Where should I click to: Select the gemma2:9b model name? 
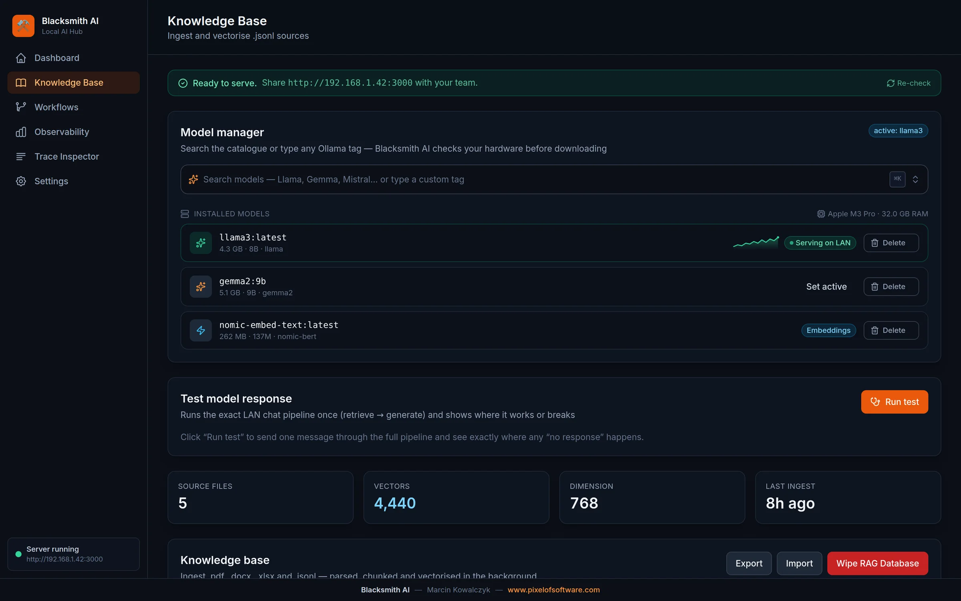coord(243,281)
